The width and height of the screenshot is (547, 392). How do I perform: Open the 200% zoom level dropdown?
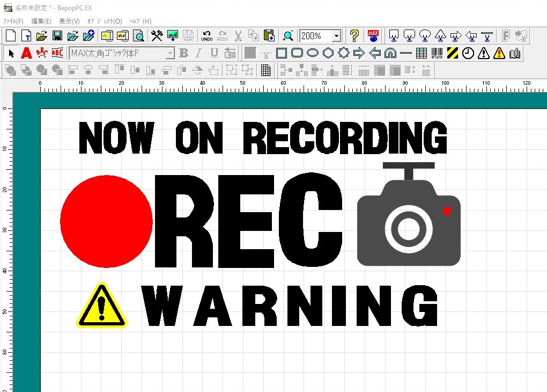tap(336, 36)
